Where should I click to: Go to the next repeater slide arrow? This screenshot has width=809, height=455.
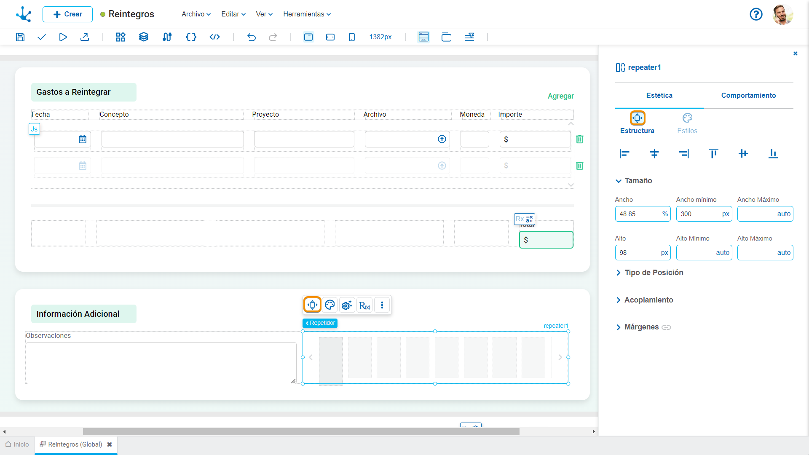coord(560,357)
